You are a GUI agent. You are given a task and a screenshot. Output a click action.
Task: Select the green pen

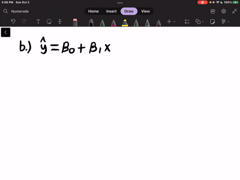point(102,22)
